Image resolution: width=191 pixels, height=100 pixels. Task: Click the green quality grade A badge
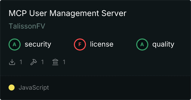(x=142, y=44)
